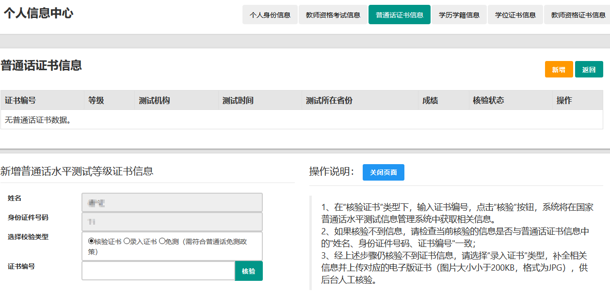610x291 pixels.
Task: Open the 学位证书信息 tab
Action: (515, 15)
